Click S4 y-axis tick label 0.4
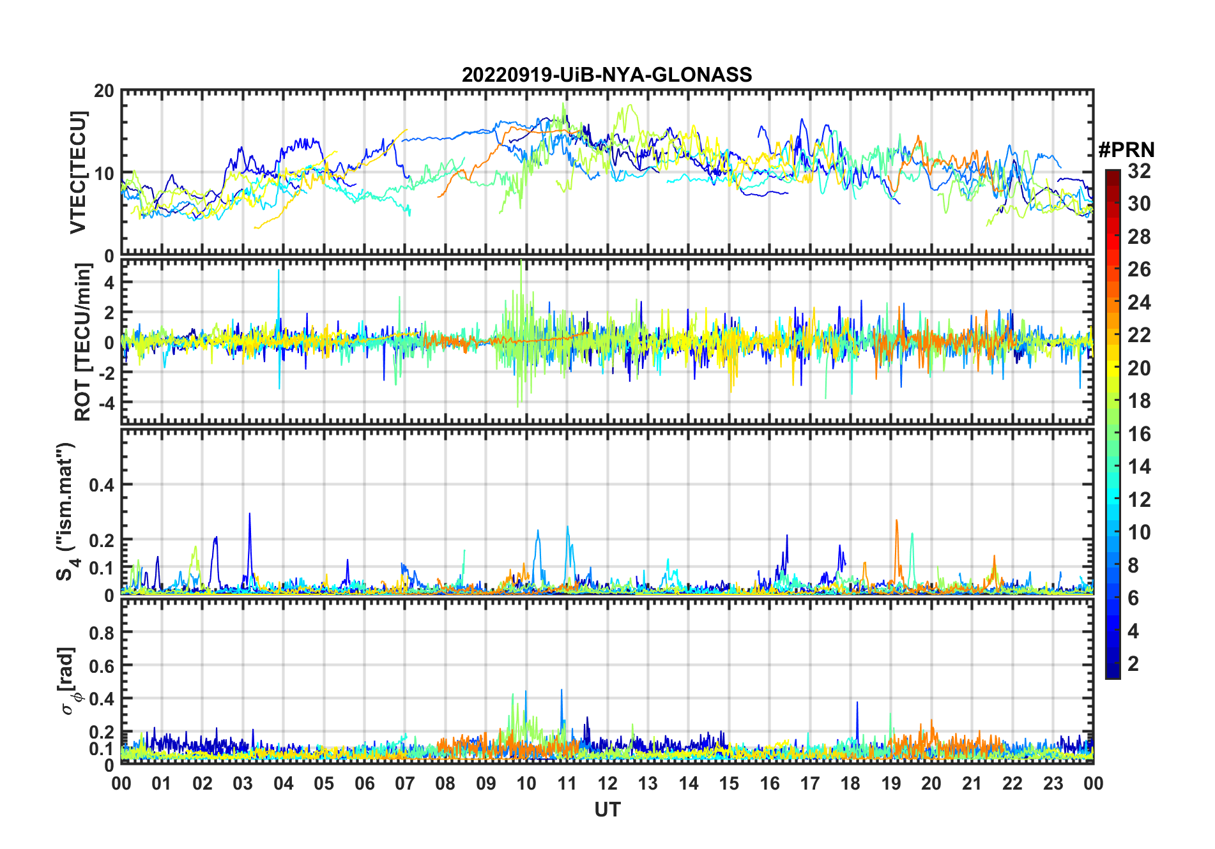This screenshot has height=849, width=1215. tap(102, 485)
